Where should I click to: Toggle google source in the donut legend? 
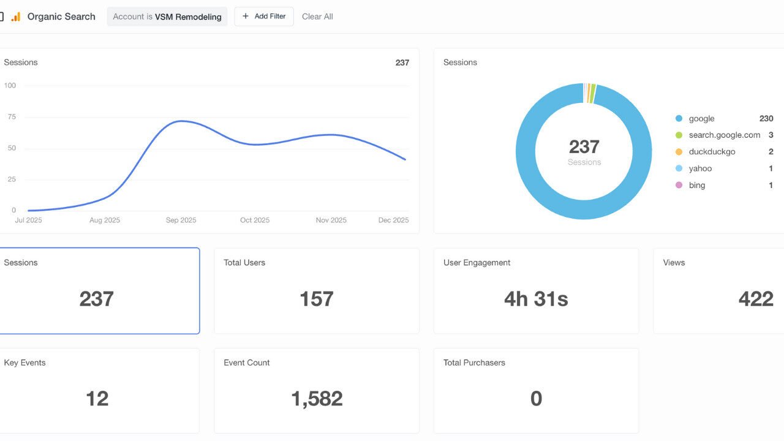coord(702,118)
